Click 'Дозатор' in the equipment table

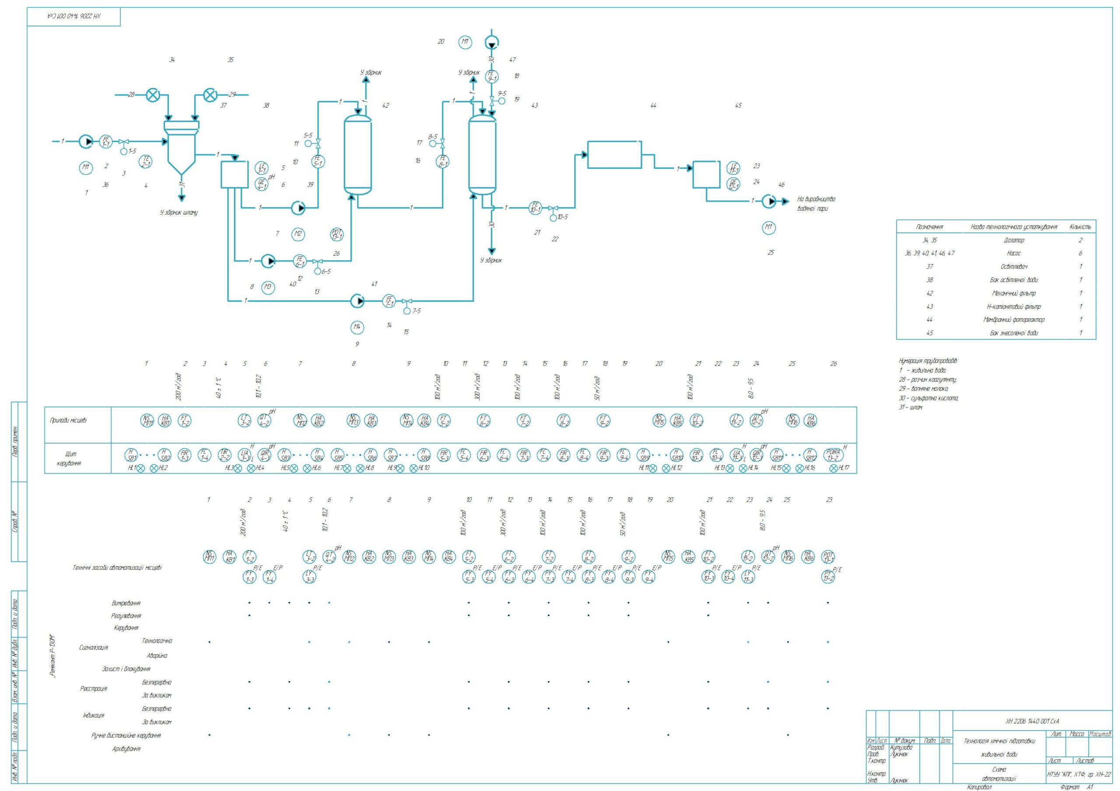pos(1014,240)
